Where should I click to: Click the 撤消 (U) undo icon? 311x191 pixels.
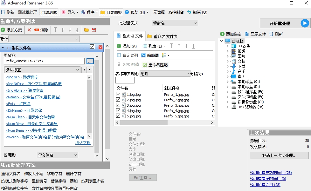pos(189,12)
